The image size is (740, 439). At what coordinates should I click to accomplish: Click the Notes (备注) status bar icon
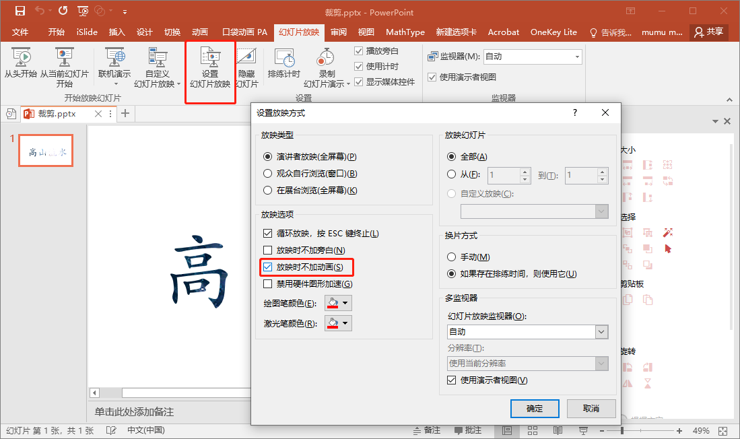427,430
